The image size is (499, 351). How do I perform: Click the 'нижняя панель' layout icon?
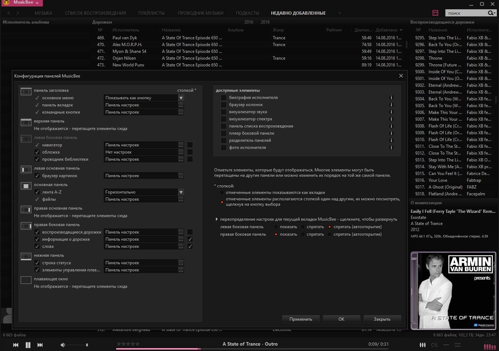[26, 257]
